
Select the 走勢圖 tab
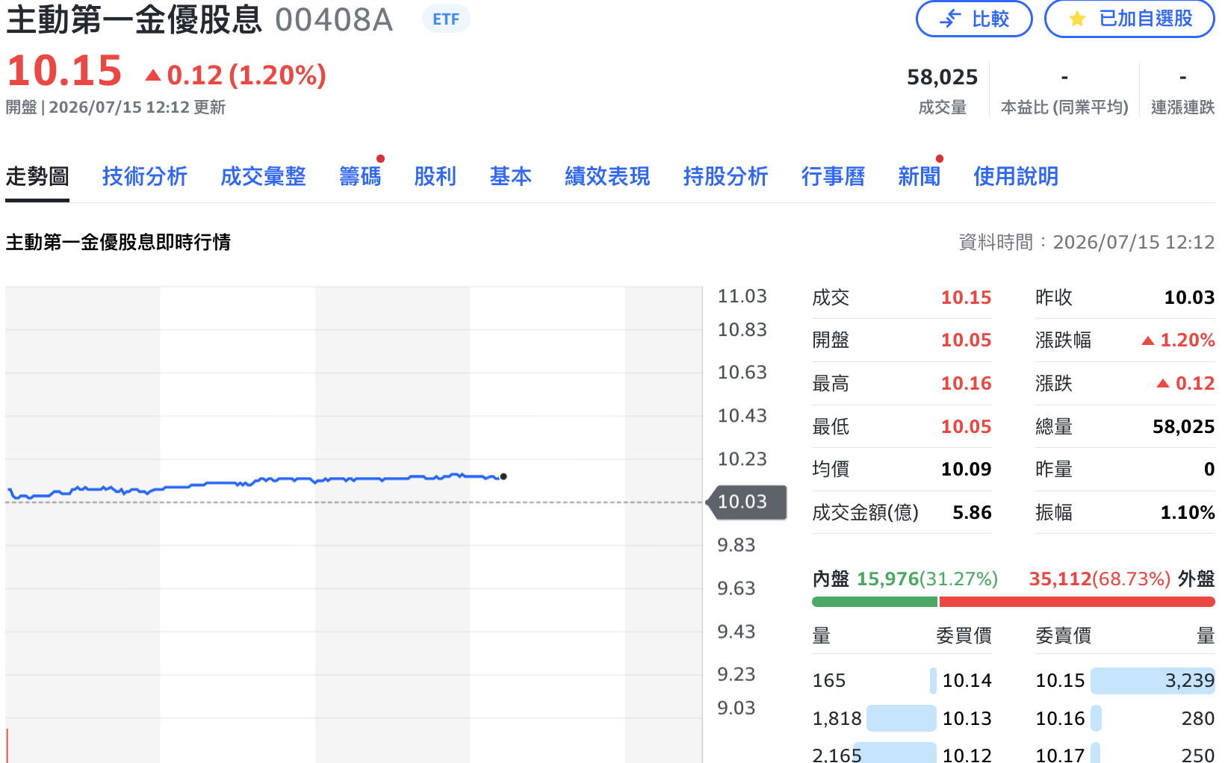click(x=37, y=177)
